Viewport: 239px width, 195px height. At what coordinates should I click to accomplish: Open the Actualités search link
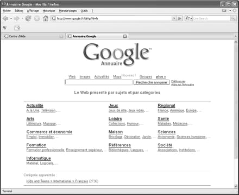(102, 76)
